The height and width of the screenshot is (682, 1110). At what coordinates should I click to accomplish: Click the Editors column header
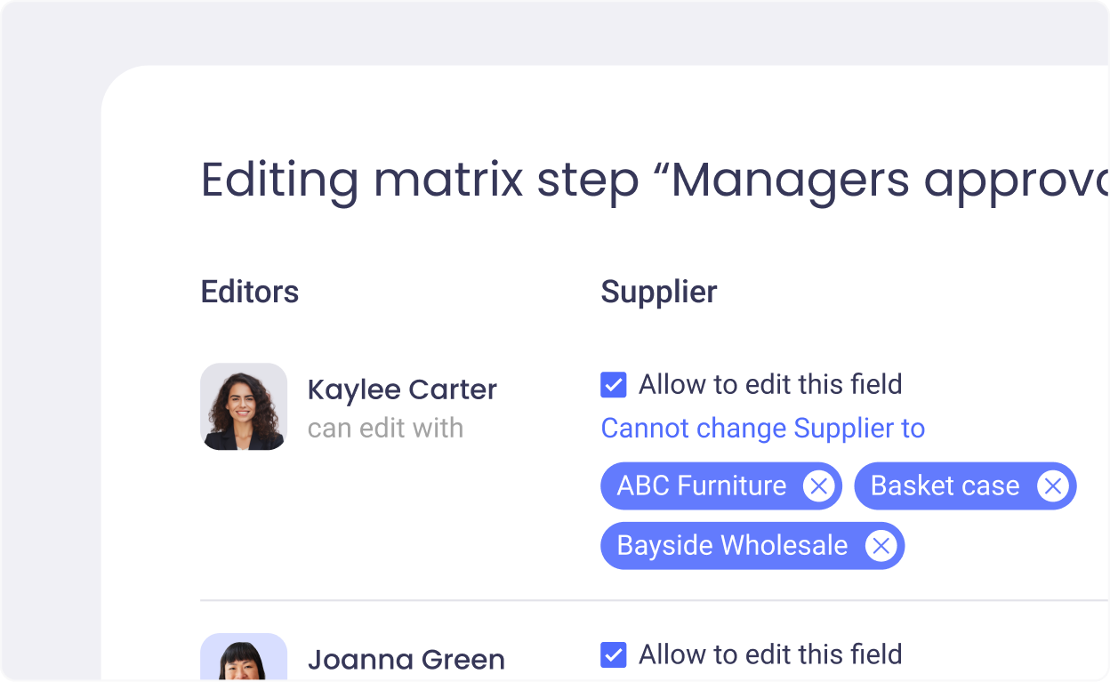click(x=250, y=292)
